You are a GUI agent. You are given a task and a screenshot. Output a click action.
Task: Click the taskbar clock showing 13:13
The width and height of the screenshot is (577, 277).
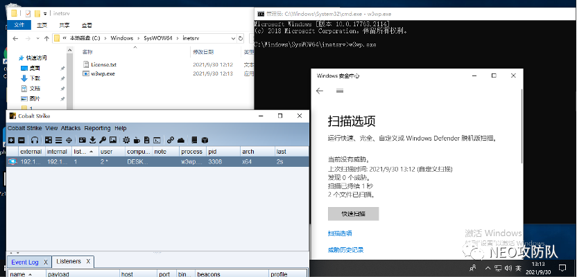538,268
